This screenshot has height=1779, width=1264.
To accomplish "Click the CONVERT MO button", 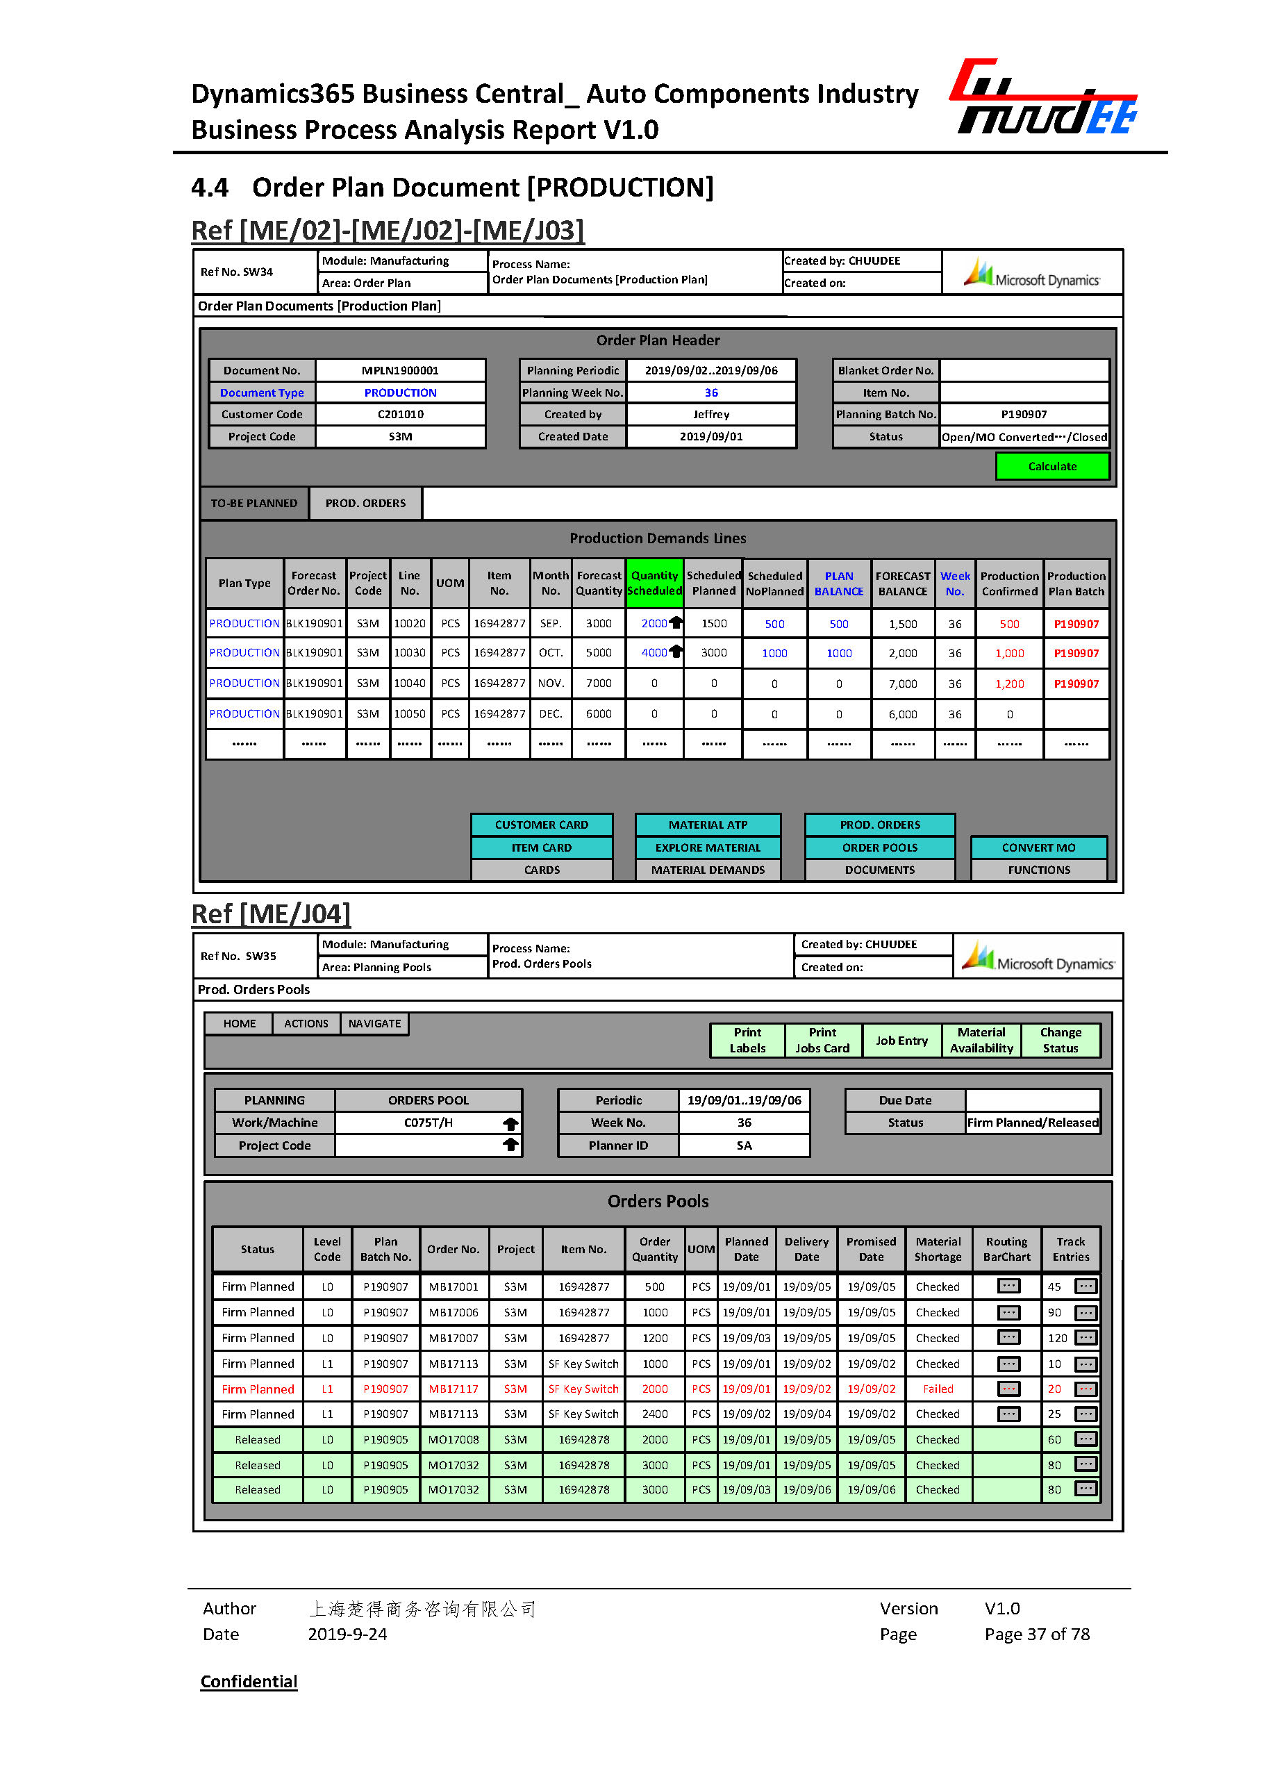I will pyautogui.click(x=1038, y=848).
